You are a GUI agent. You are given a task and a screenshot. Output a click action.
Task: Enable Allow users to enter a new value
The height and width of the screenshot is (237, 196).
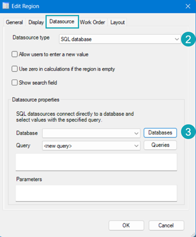[x=15, y=54]
